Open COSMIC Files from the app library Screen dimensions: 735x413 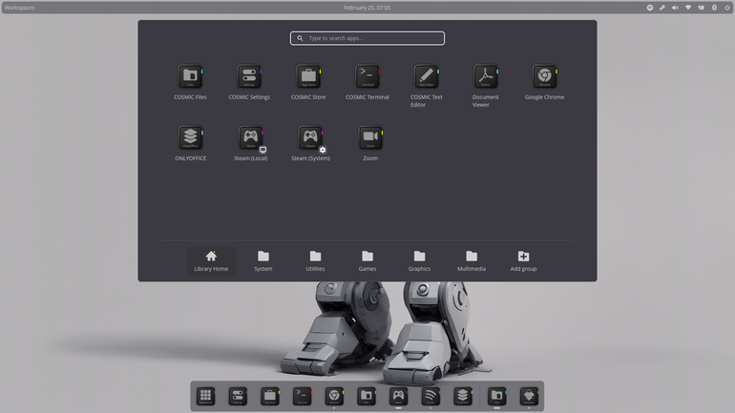pos(190,82)
